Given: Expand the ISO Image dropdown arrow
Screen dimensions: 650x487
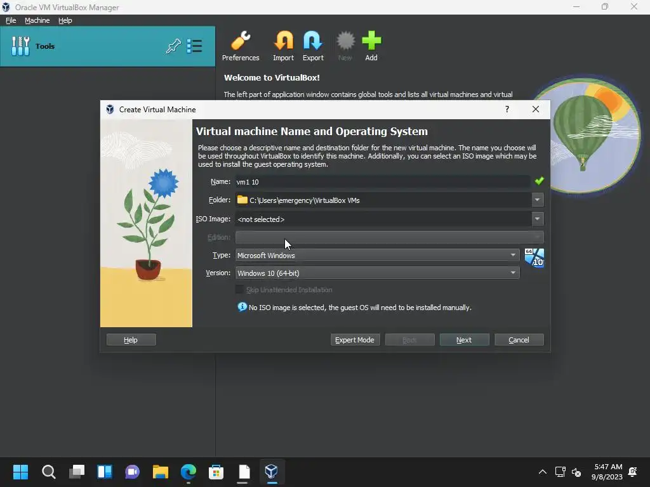Looking at the screenshot, I should coord(537,219).
